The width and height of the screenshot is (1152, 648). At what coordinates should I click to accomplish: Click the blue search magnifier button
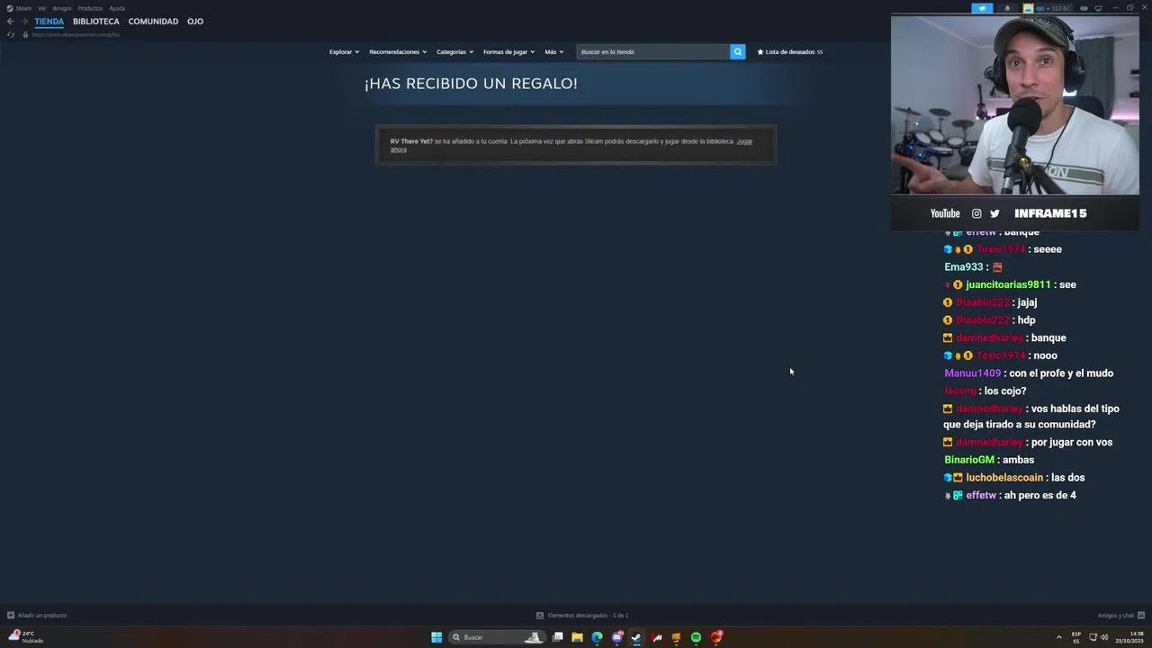point(737,52)
